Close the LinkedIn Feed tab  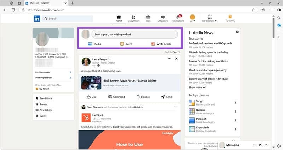point(65,3)
